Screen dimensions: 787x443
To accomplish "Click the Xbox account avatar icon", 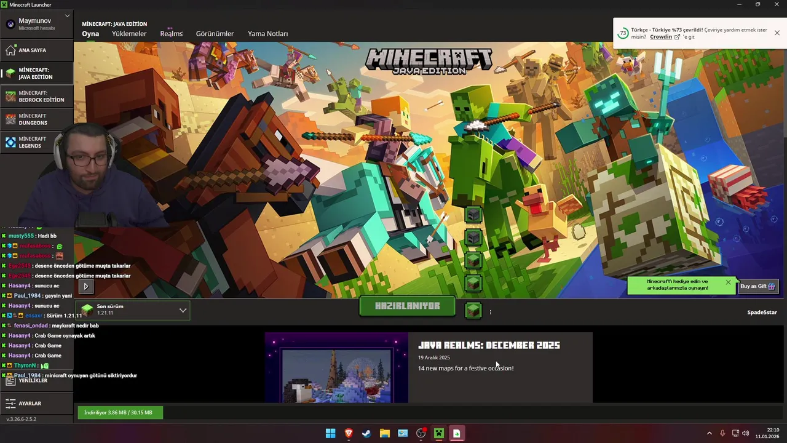I will pyautogui.click(x=10, y=24).
